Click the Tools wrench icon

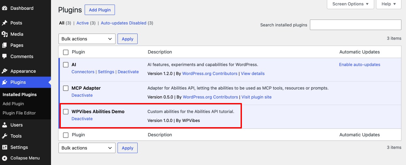coord(5,136)
